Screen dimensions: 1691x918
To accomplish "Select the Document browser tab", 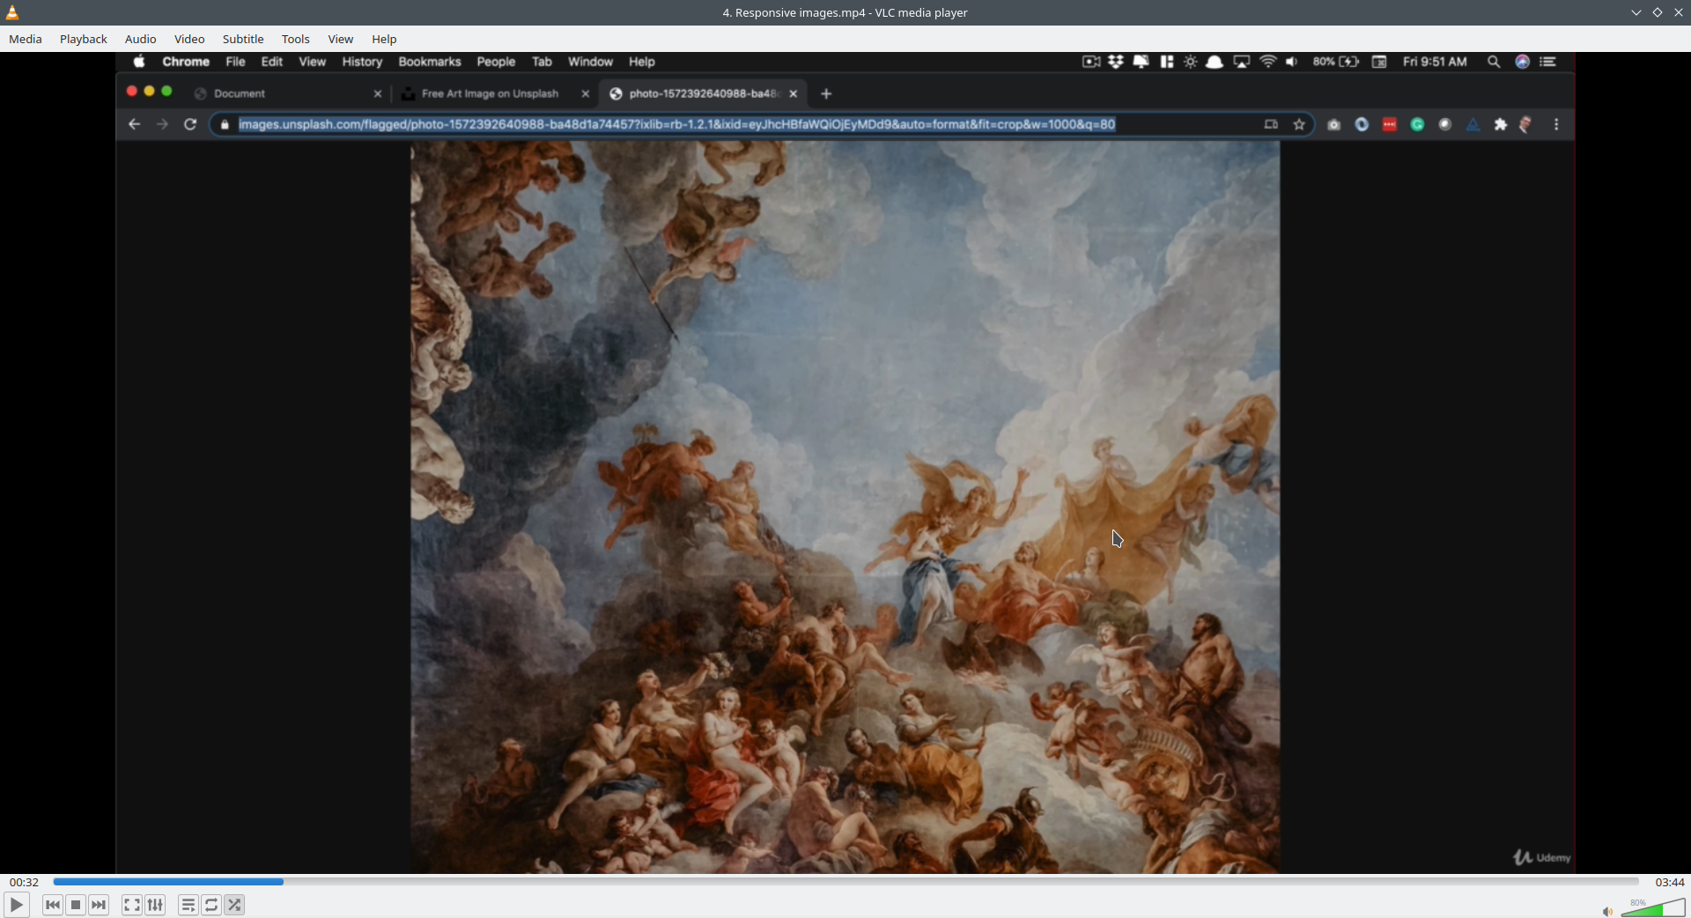I will [x=289, y=93].
